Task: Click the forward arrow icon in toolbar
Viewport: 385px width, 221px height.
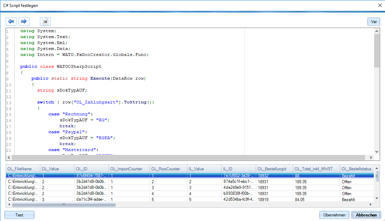Action: [24, 22]
